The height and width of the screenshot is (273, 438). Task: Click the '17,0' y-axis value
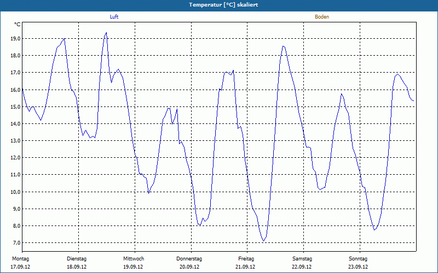click(16, 73)
